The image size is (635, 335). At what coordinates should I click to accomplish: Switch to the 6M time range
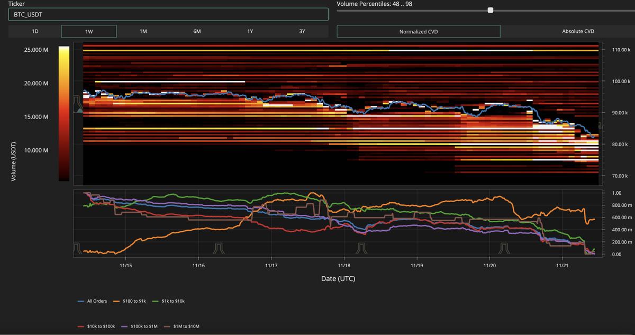pyautogui.click(x=197, y=31)
